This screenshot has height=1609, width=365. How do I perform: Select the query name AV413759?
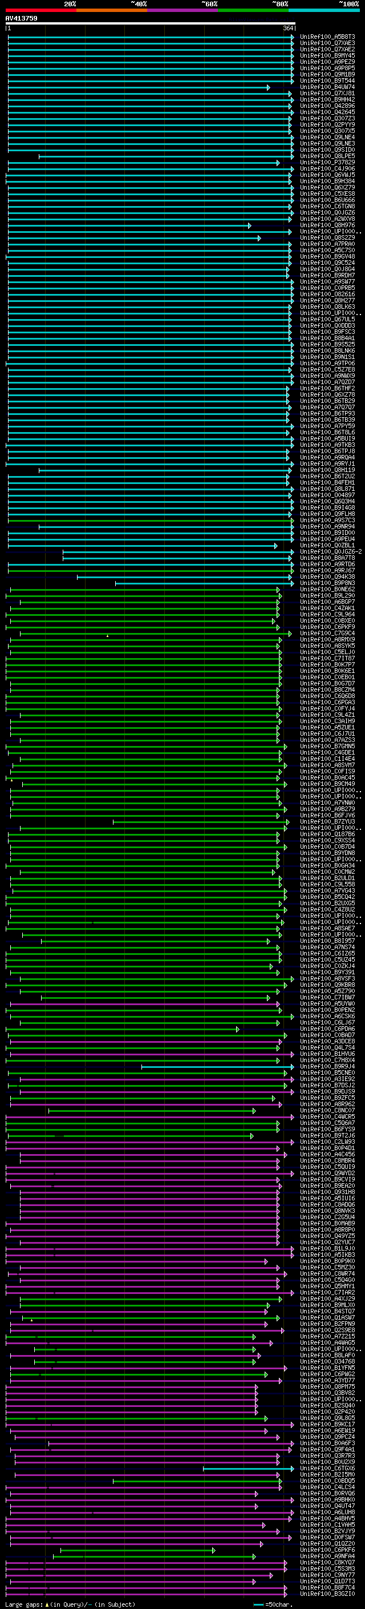pyautogui.click(x=21, y=18)
